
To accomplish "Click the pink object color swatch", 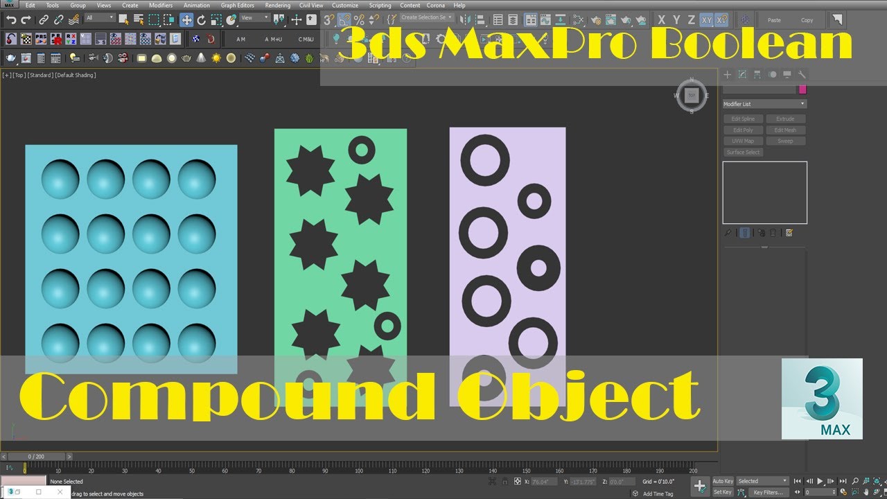I will coord(802,89).
